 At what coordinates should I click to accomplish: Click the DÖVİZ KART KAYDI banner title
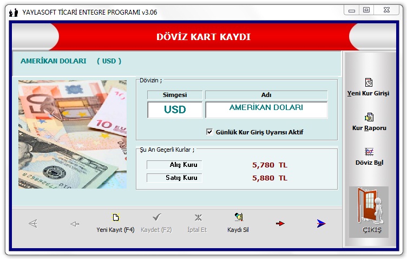203,37
